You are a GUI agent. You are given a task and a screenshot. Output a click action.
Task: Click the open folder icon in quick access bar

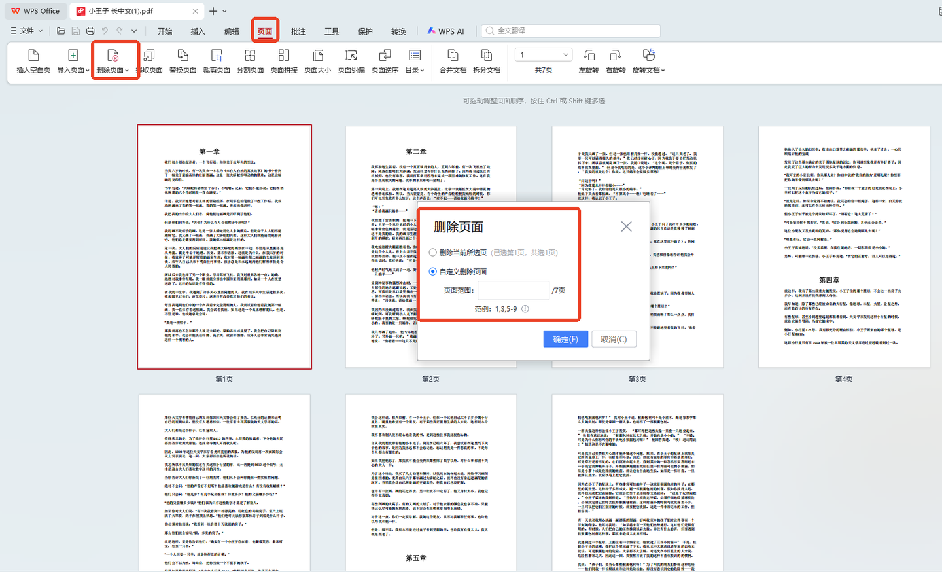[x=61, y=31]
